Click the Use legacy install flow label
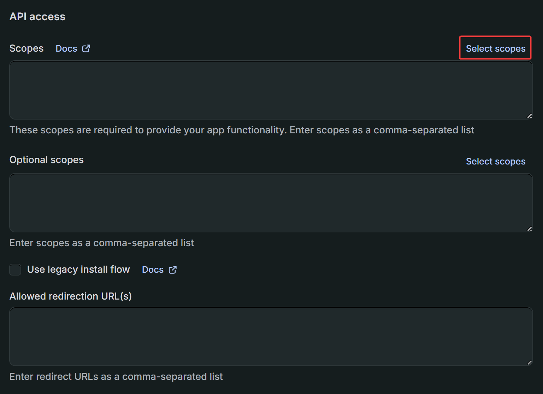The image size is (543, 394). coord(78,270)
